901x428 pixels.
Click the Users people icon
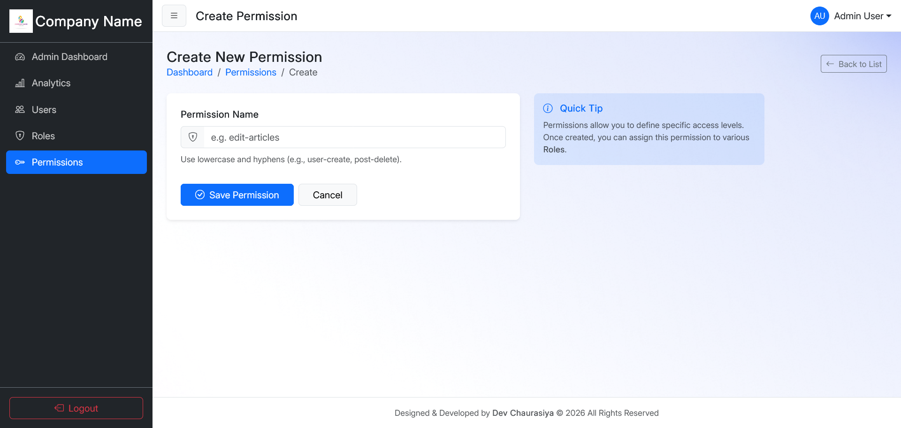20,110
